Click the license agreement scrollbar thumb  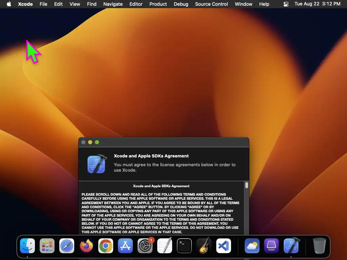coord(247,185)
